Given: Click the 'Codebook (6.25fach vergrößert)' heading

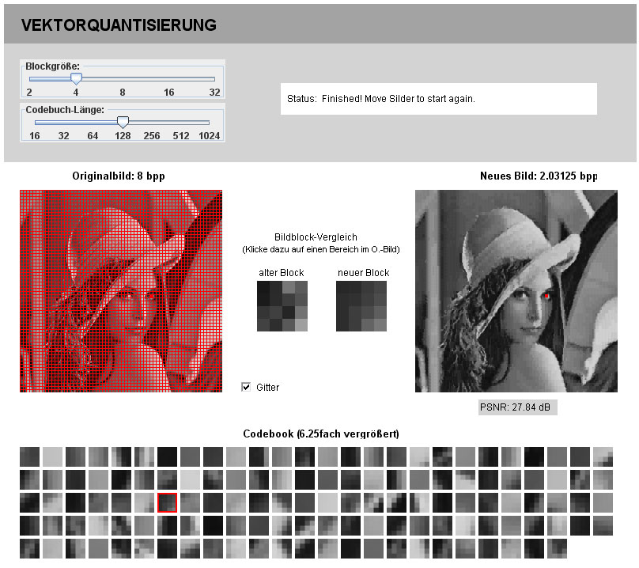Looking at the screenshot, I should [x=321, y=434].
